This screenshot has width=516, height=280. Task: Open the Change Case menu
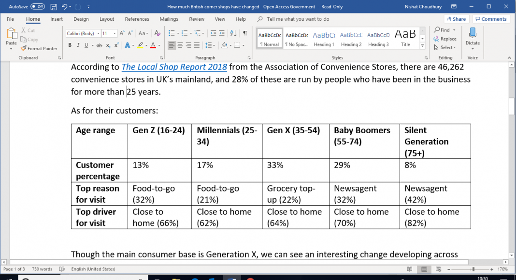pyautogui.click(x=143, y=33)
